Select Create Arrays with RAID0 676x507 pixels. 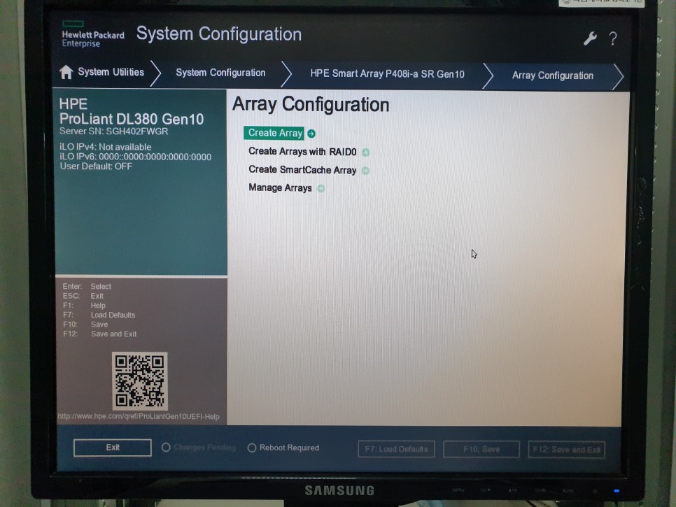(302, 152)
